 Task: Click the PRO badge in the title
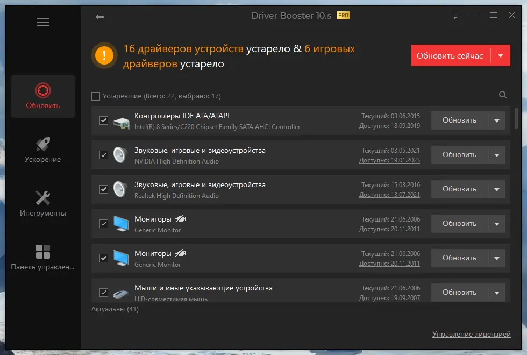343,16
